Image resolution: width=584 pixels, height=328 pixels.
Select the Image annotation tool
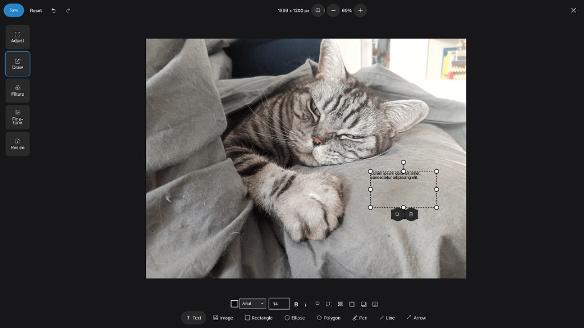tap(223, 318)
